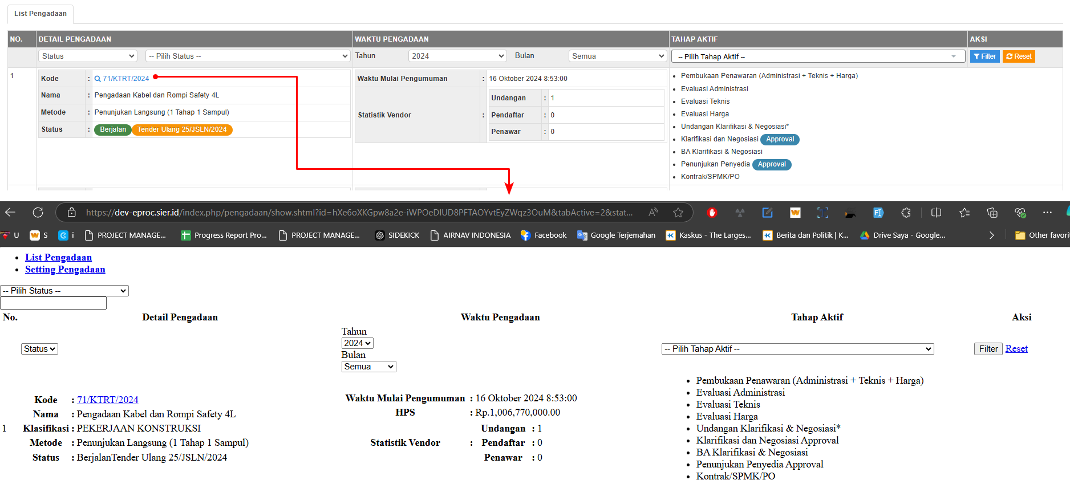Click the browser address bar URL
Image resolution: width=1070 pixels, height=488 pixels.
359,213
